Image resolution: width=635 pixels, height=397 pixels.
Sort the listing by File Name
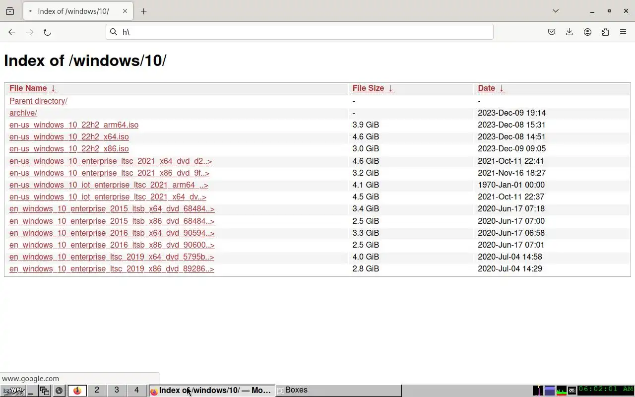pyautogui.click(x=28, y=88)
